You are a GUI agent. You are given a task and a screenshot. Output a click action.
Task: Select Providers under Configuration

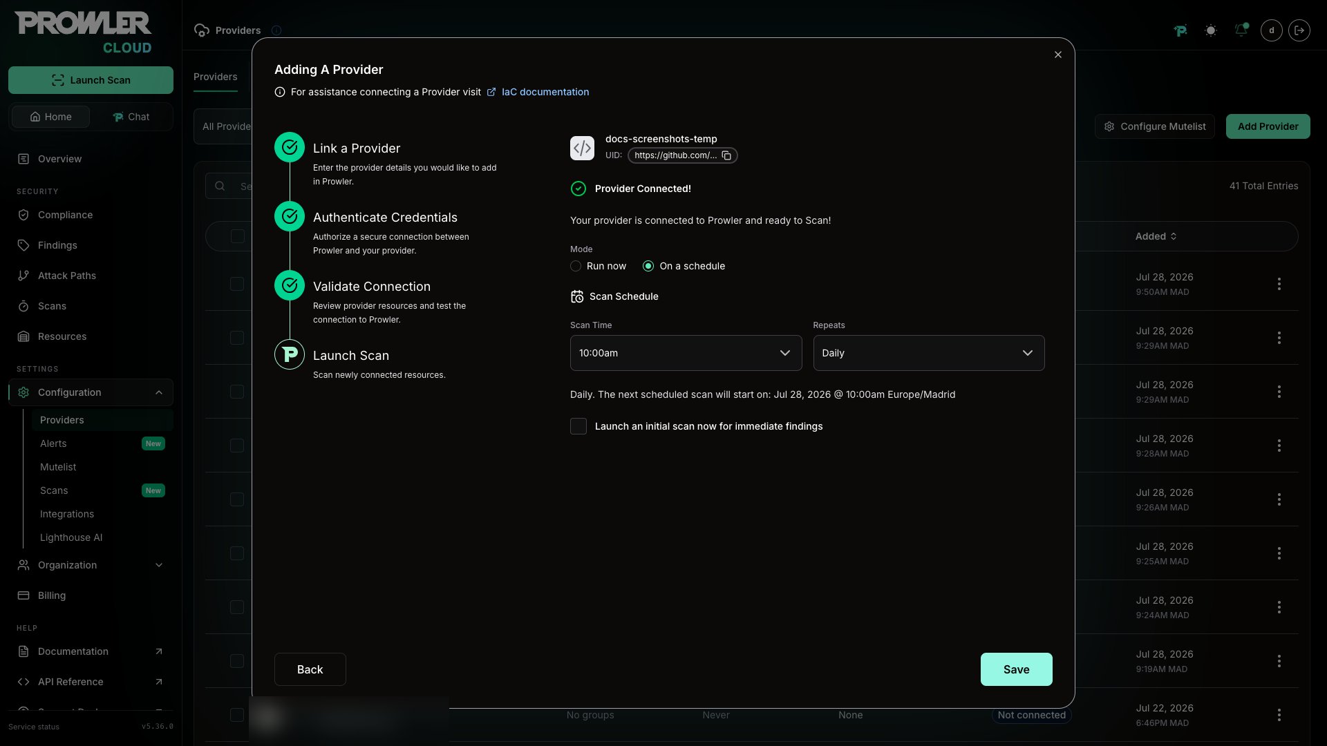102,420
